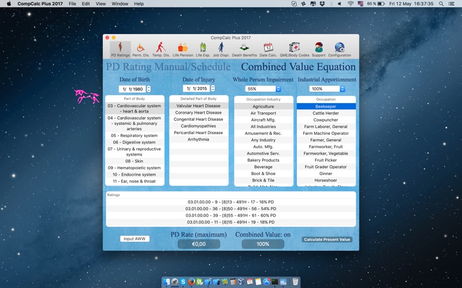This screenshot has height=288, width=462.
Task: Select 10 - Endocrine system
Action: (135, 175)
